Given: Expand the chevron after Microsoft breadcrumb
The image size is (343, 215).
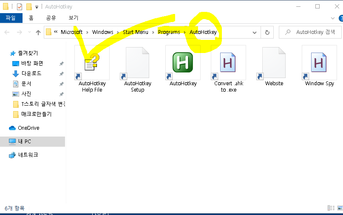Looking at the screenshot, I should pyautogui.click(x=87, y=33).
